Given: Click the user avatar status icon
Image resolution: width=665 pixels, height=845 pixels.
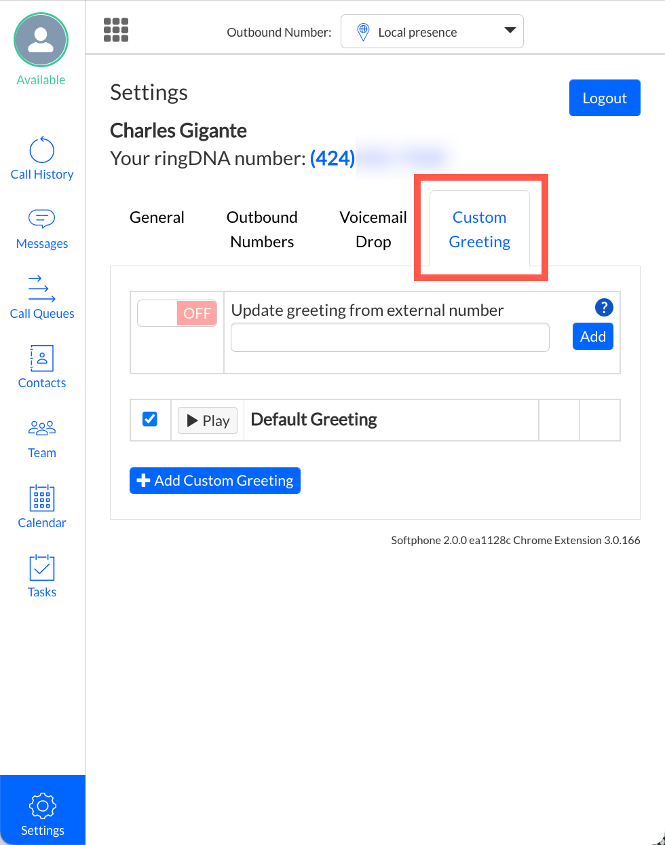Looking at the screenshot, I should 41,41.
